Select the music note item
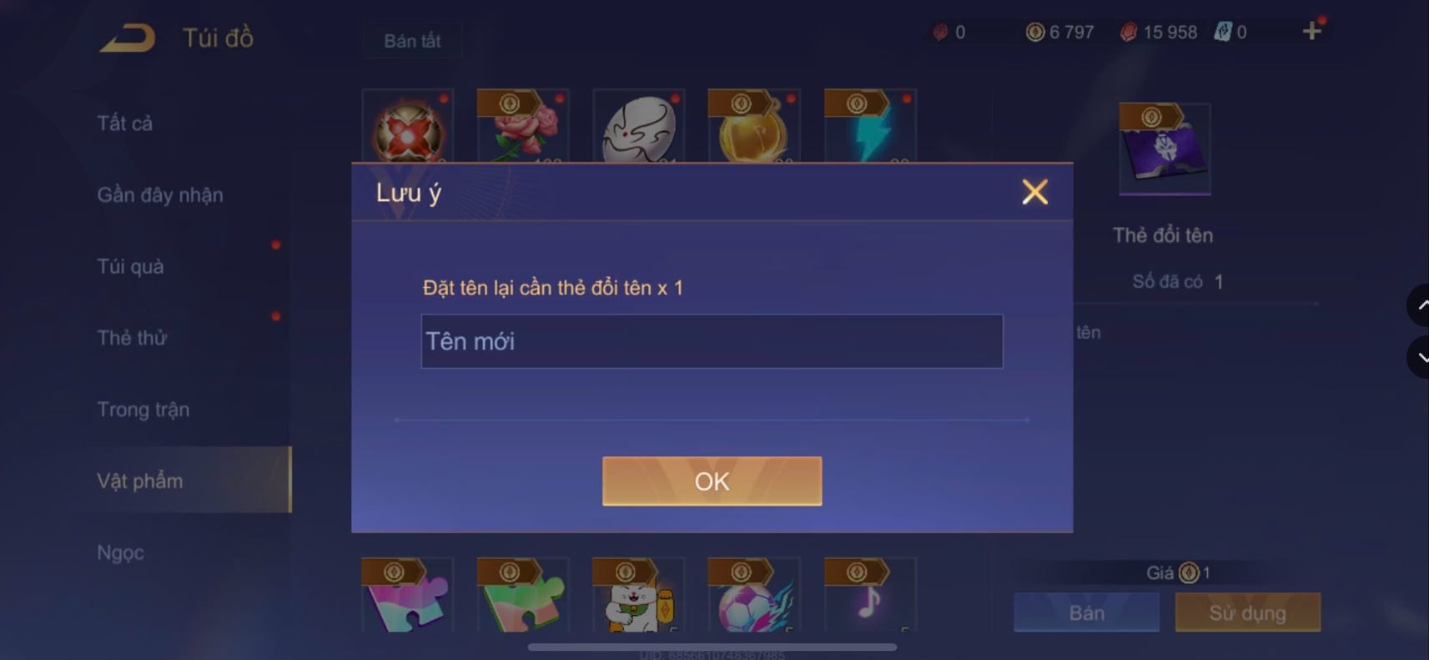 pyautogui.click(x=870, y=594)
